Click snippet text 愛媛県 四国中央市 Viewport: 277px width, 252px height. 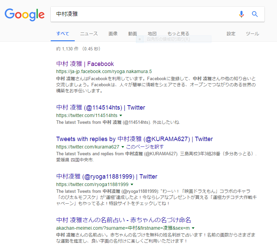[75, 160]
